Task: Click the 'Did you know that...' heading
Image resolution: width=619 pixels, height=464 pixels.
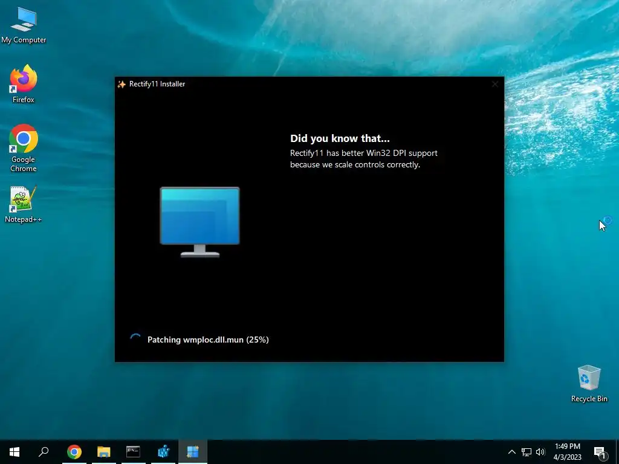Action: click(340, 138)
